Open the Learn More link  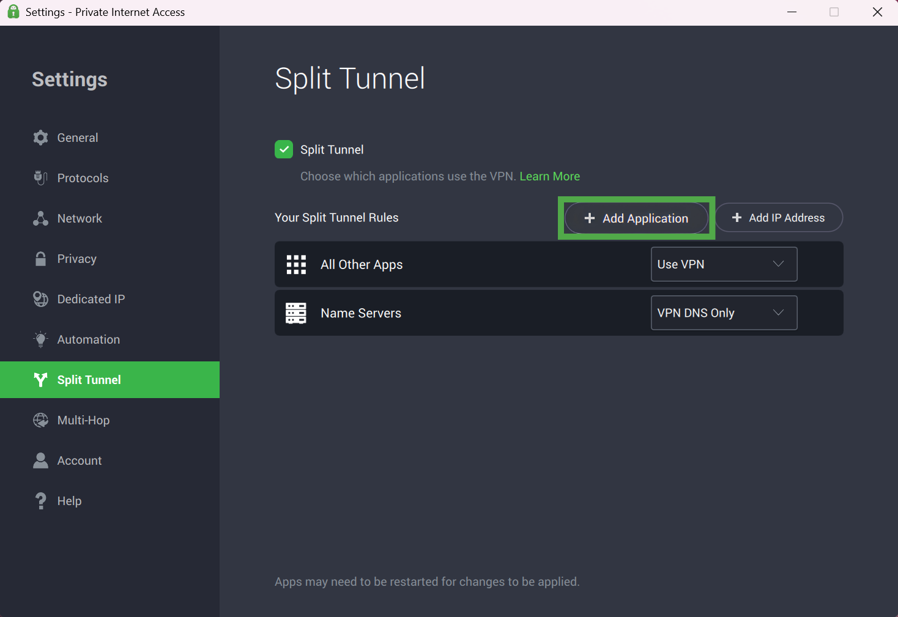549,176
